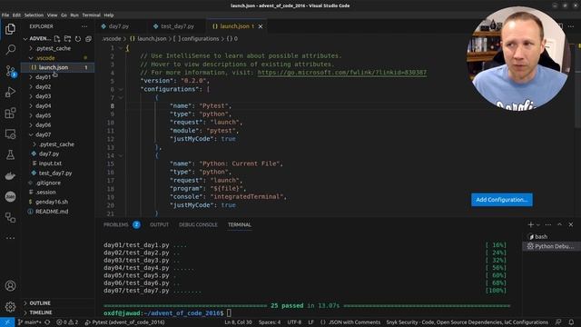
Task: Switch to the day7.py editor tab
Action: pyautogui.click(x=119, y=26)
